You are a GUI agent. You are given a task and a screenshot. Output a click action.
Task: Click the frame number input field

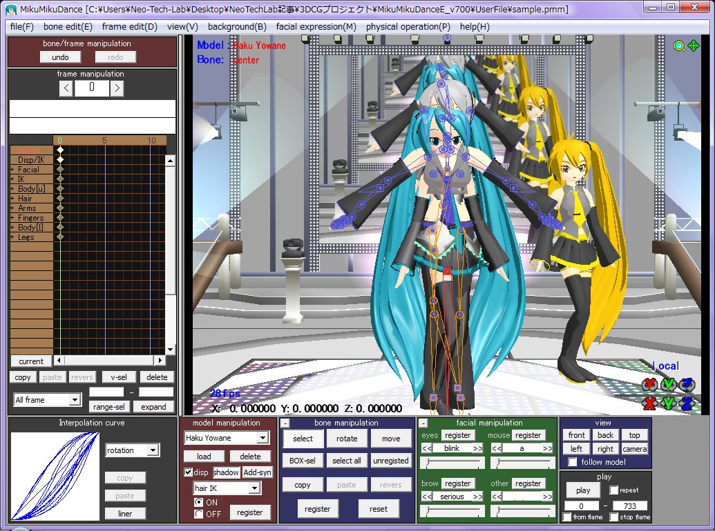coord(92,88)
